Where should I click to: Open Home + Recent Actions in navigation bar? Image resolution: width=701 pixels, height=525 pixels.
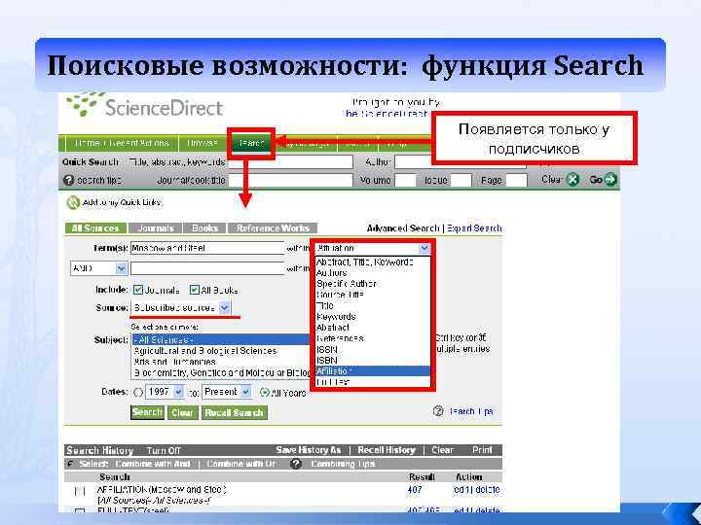[x=122, y=143]
